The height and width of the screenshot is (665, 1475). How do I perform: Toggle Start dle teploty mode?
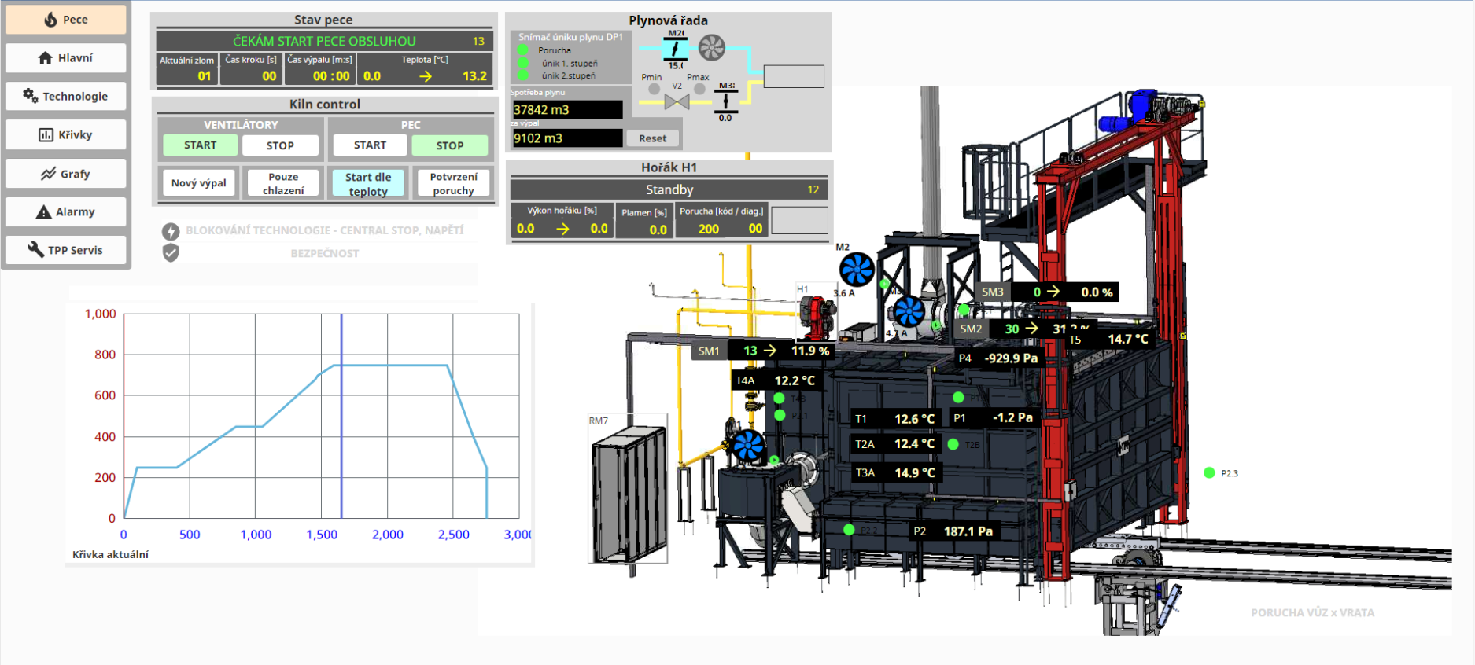(x=367, y=184)
